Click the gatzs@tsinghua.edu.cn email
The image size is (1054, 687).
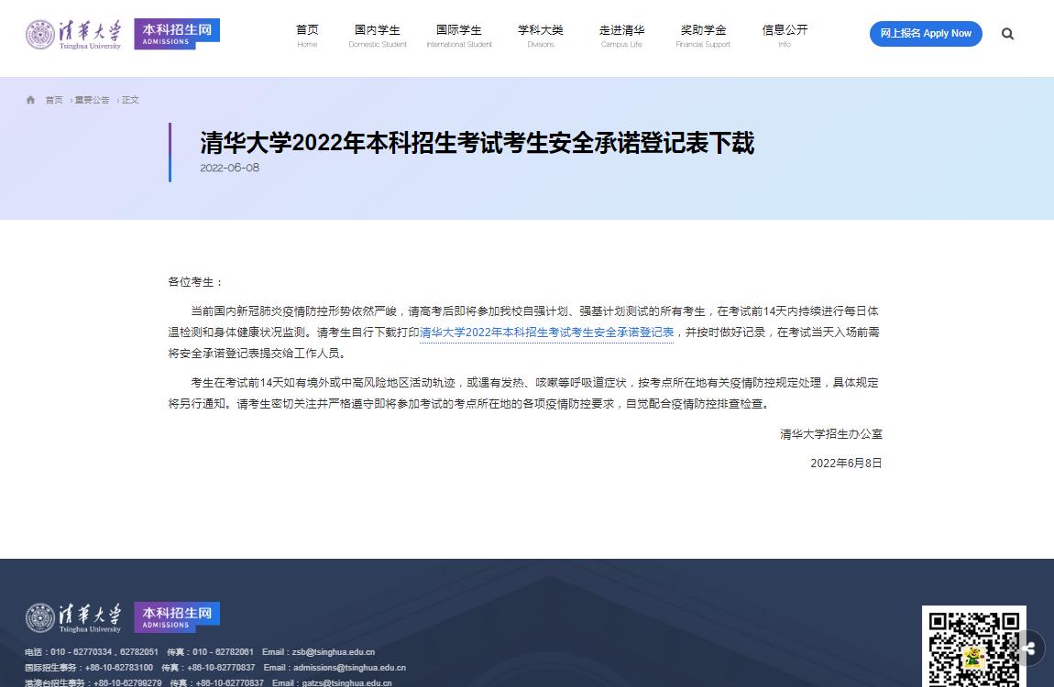[346, 683]
